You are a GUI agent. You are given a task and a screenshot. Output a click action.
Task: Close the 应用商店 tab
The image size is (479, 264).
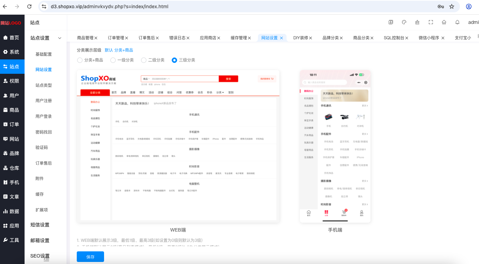click(219, 38)
